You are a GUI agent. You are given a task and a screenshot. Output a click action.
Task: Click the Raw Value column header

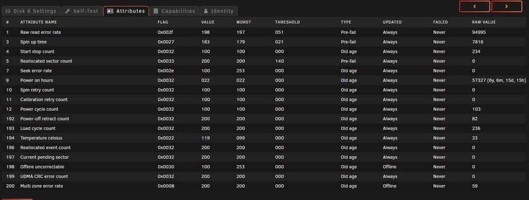[x=484, y=22]
